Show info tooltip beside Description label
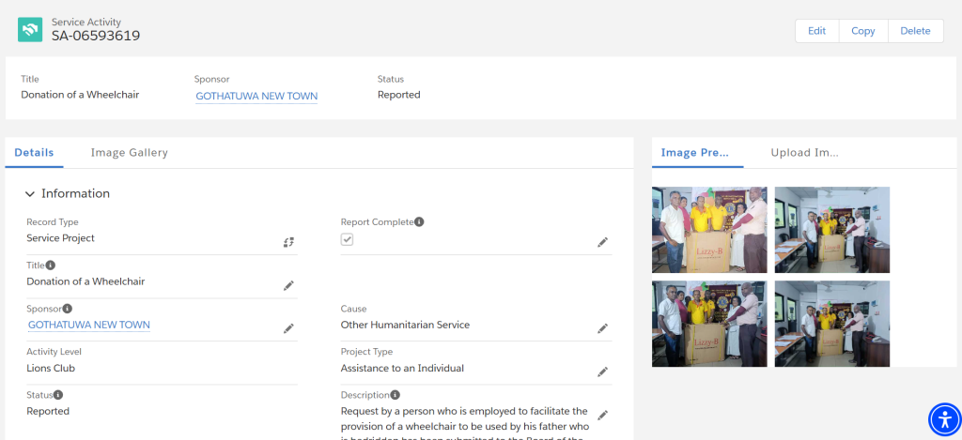Viewport: 962px width, 440px height. [396, 395]
